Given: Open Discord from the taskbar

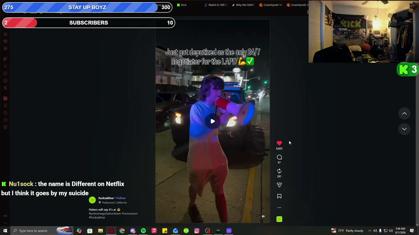Looking at the screenshot, I should [x=133, y=231].
